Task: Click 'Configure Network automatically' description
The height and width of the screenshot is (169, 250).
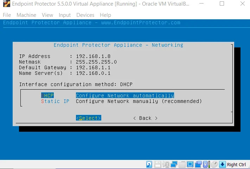Action: [125, 96]
